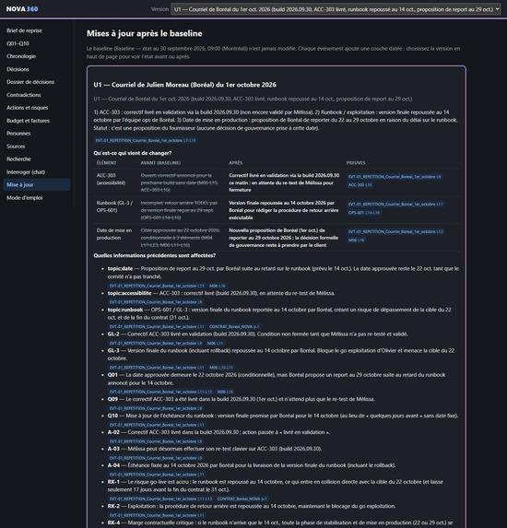Click 'Version finale repoussée au 14 octobre 2026' cell
Viewport: 507px width, 528px height.
coord(284,210)
